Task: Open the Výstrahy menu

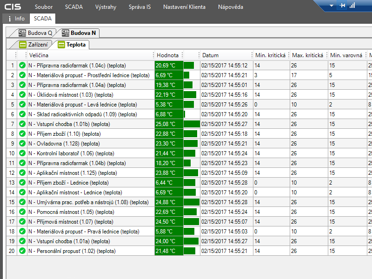Action: [106, 7]
